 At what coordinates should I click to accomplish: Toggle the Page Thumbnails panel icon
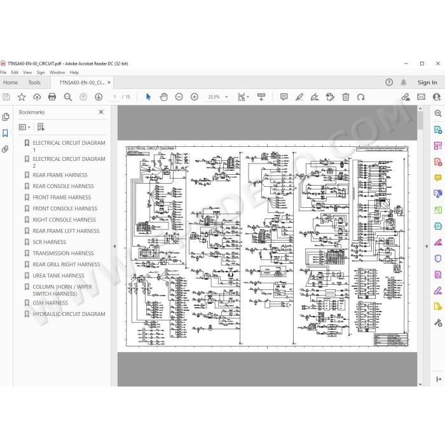[5, 117]
